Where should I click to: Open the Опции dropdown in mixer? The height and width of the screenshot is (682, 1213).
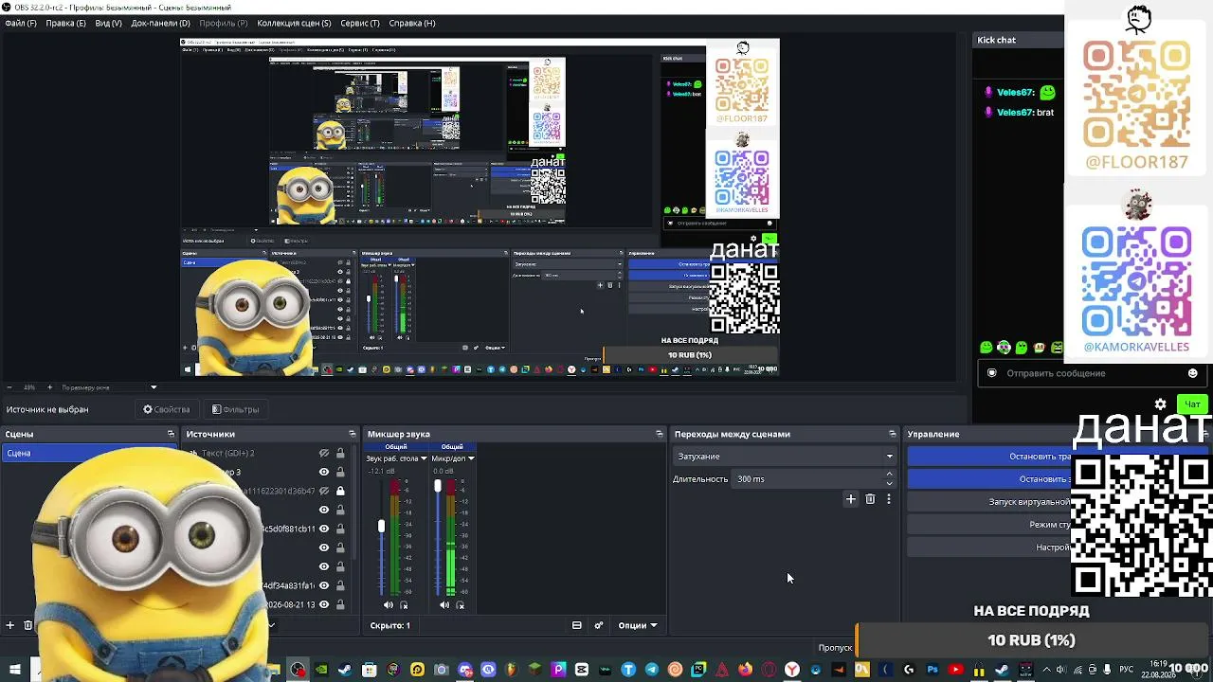tap(637, 625)
